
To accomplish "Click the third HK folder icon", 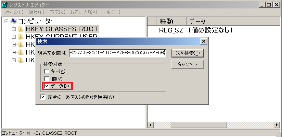I will (x=21, y=44).
